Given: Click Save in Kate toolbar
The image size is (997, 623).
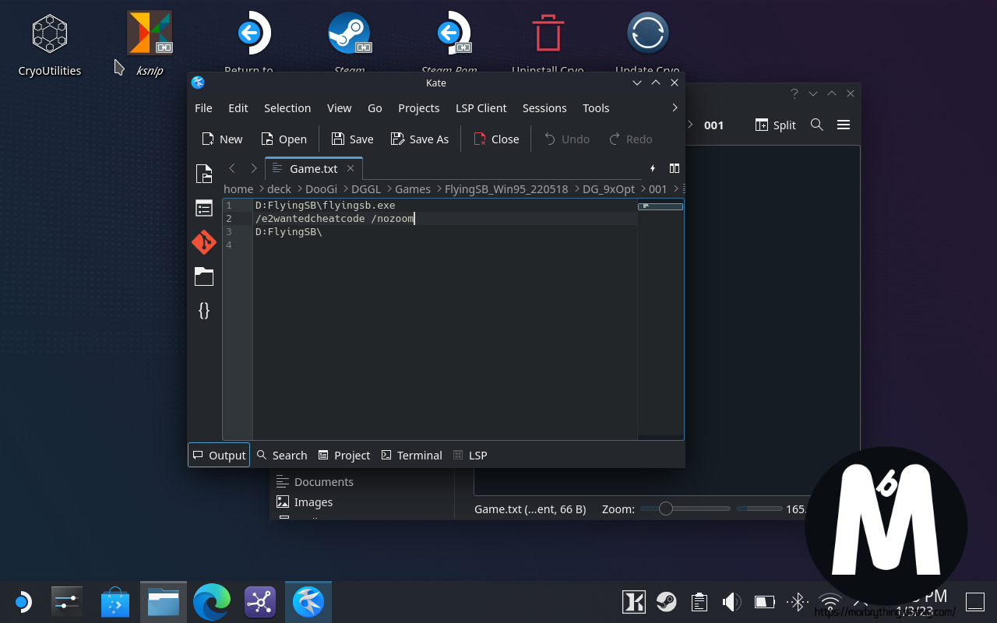Looking at the screenshot, I should pos(352,139).
